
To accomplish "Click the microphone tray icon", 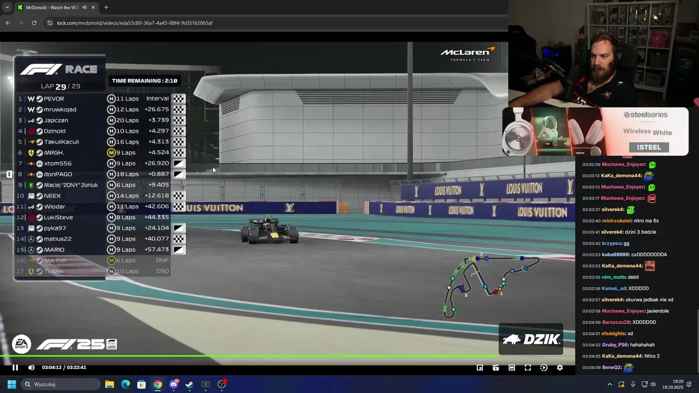I will pyautogui.click(x=633, y=384).
